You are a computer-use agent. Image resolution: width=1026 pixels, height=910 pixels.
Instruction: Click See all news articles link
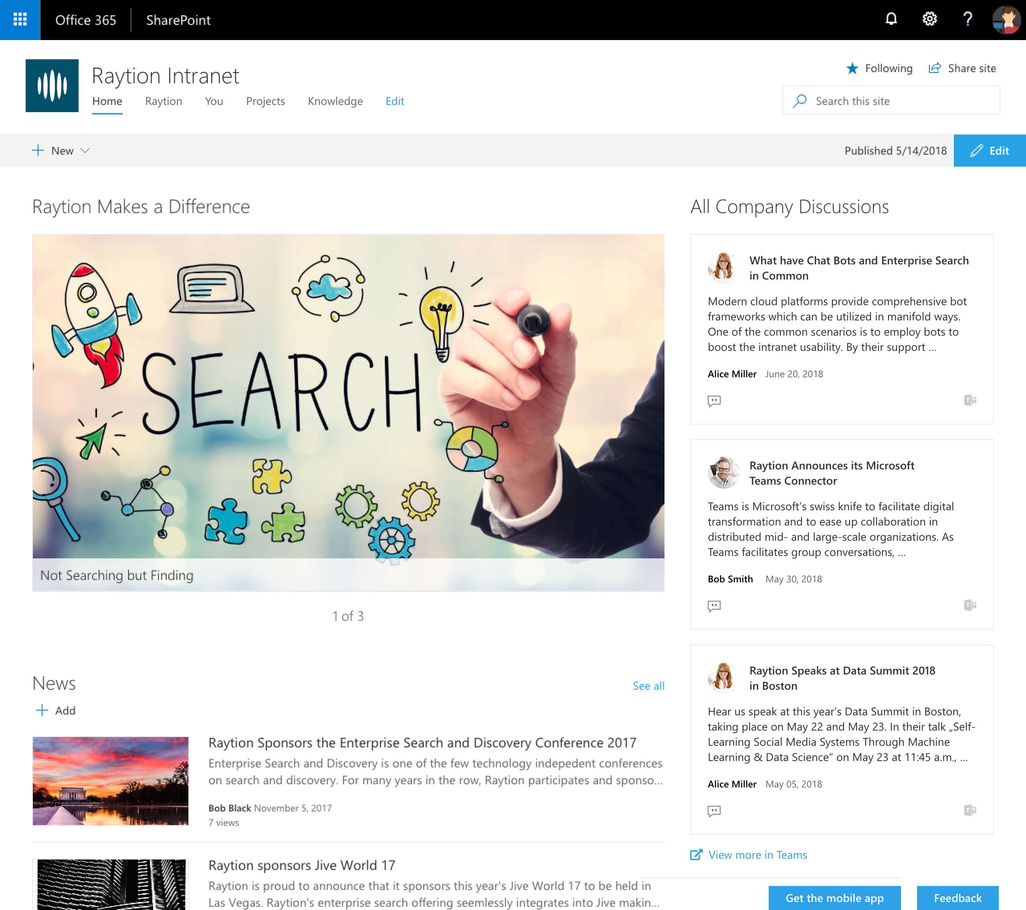(648, 684)
